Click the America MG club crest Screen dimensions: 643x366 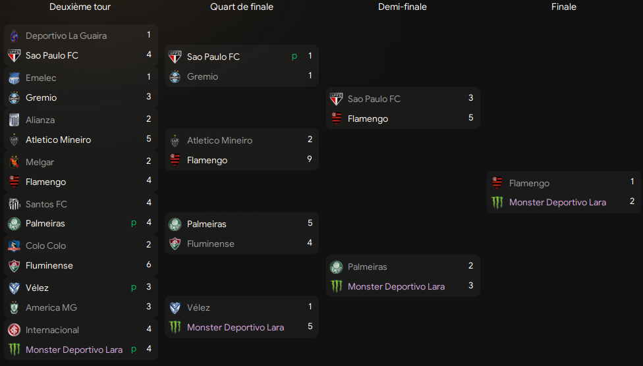14,307
